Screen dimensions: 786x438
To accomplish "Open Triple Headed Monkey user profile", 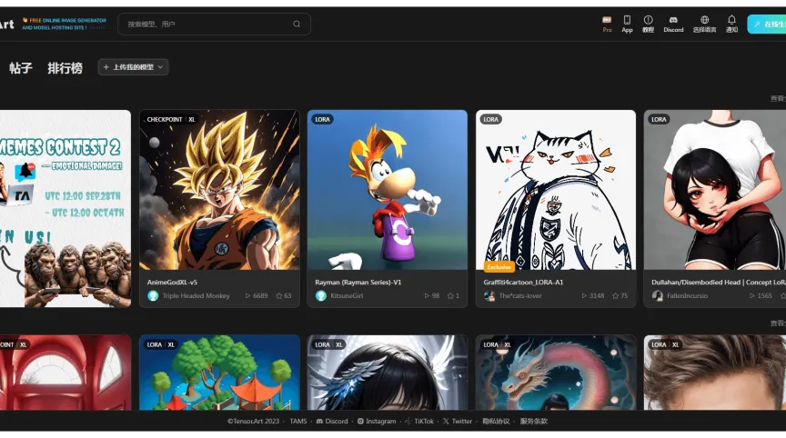I will click(196, 296).
